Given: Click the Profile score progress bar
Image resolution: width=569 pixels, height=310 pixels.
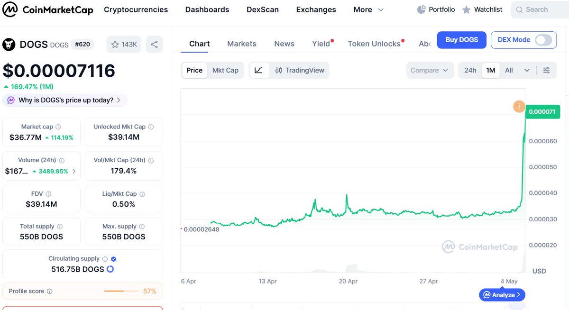Looking at the screenshot, I should [120, 291].
